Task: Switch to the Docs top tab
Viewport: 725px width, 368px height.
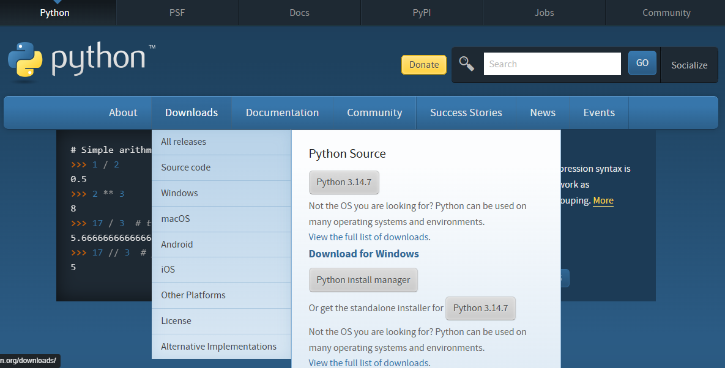Action: pyautogui.click(x=299, y=12)
